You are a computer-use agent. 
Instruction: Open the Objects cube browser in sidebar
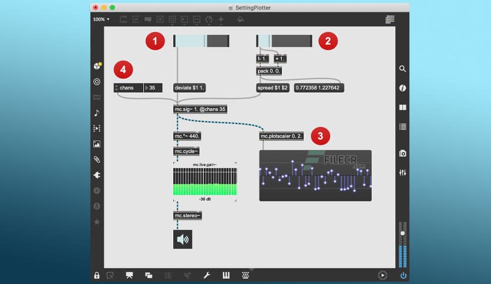(x=97, y=66)
